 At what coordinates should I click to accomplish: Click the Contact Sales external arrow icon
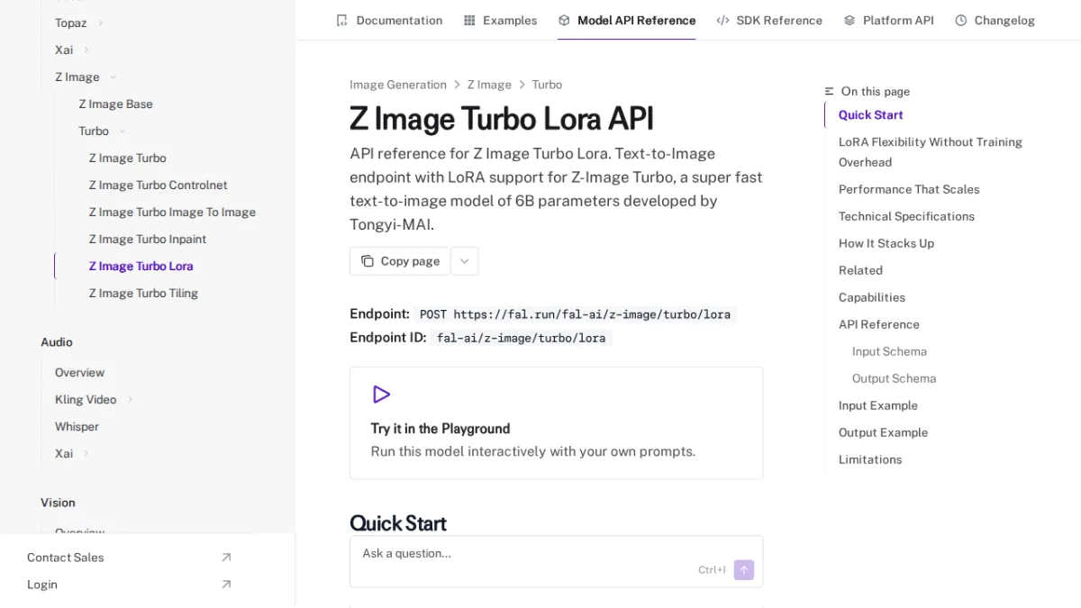coord(226,558)
